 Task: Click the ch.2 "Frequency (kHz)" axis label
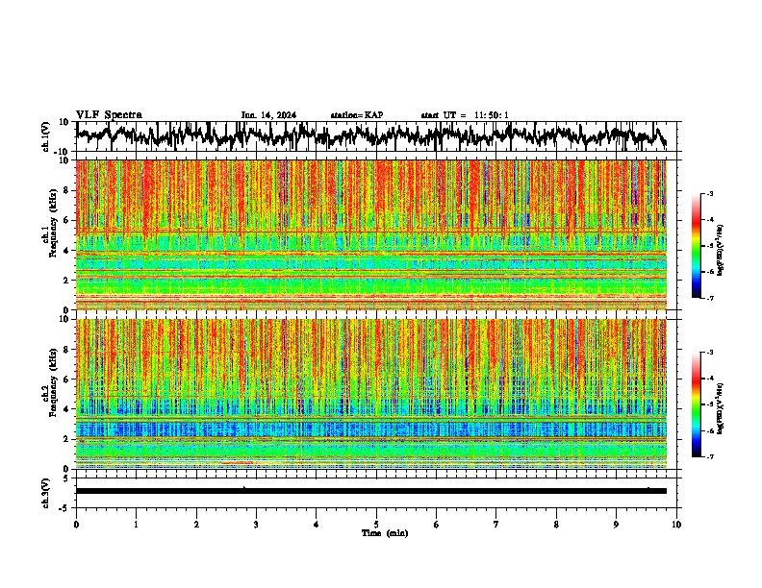53,382
